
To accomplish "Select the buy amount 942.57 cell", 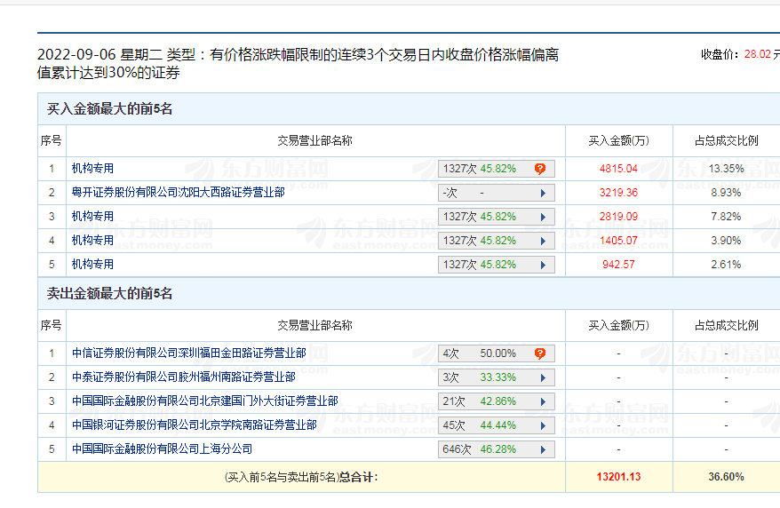I will click(618, 265).
